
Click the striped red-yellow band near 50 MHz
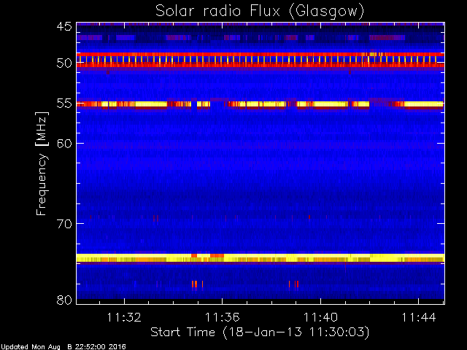click(260, 60)
